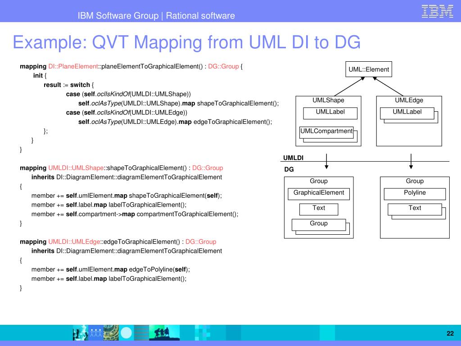Click 'edgeToPolyline(self);' member line
Image resolution: width=461 pixels, height=346 pixels.
(x=111, y=269)
